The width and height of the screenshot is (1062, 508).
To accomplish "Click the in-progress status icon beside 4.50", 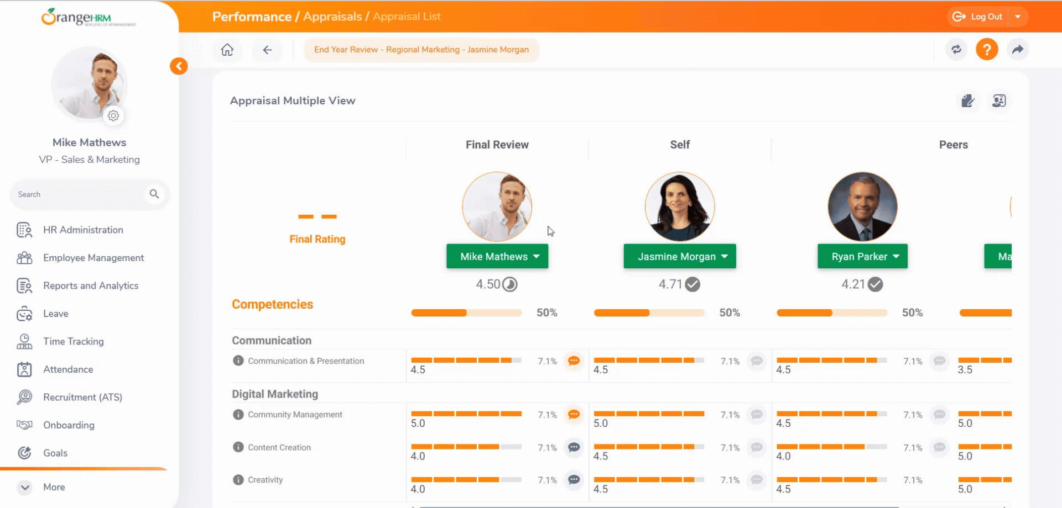I will point(510,284).
